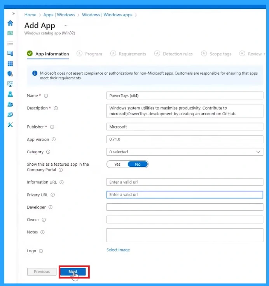Go to Windows | Windows apps breadcrumb
The height and width of the screenshot is (286, 269).
[107, 15]
